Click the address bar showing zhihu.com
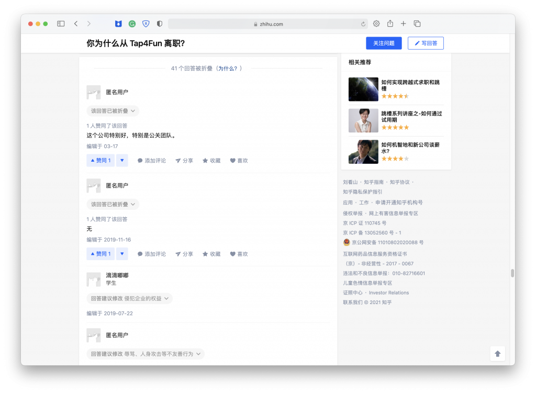536x393 pixels. pos(268,24)
